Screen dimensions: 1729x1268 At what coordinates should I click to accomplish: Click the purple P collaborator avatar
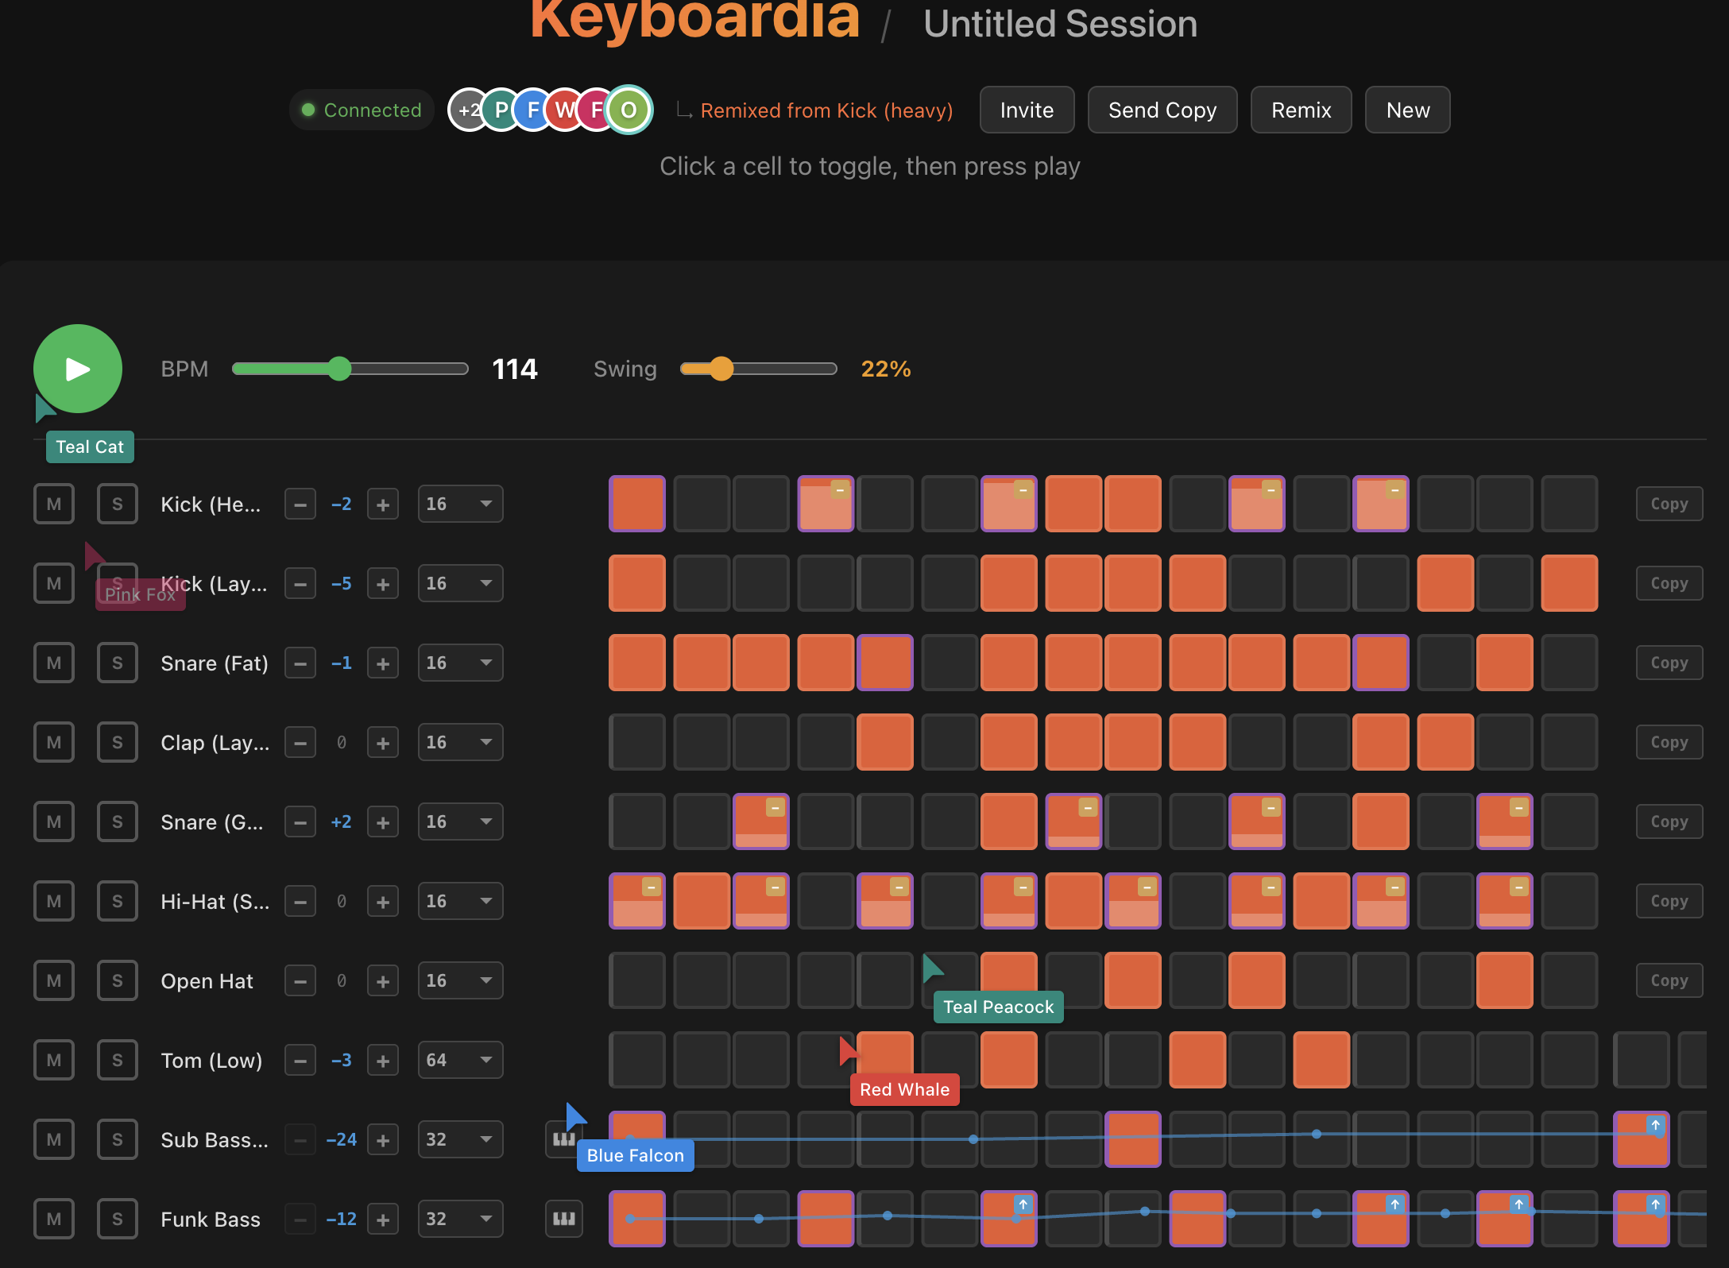tap(501, 110)
